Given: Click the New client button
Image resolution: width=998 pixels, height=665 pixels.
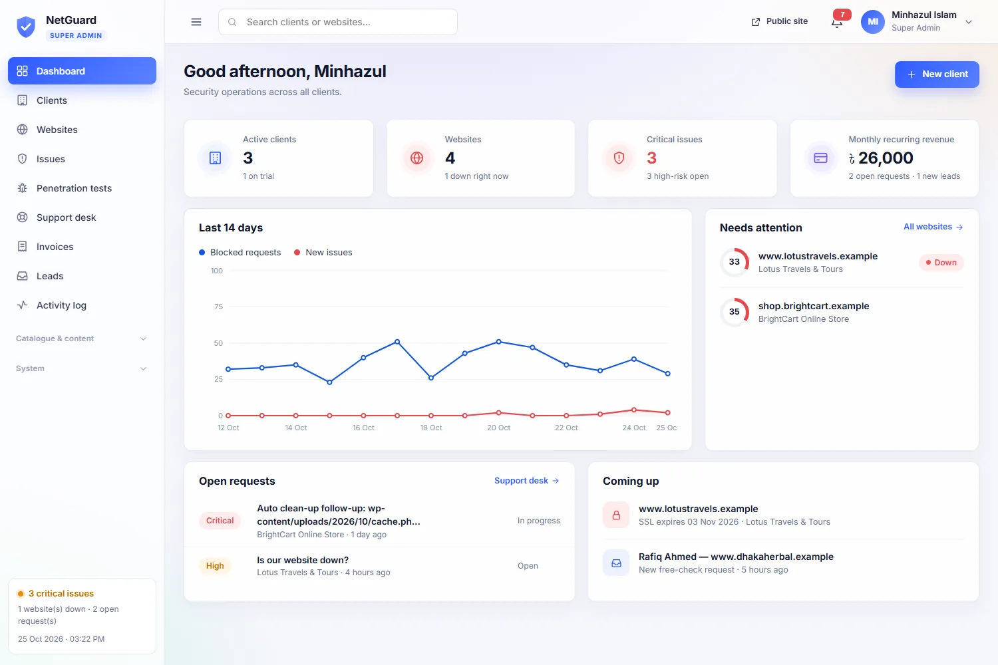Looking at the screenshot, I should coord(937,74).
